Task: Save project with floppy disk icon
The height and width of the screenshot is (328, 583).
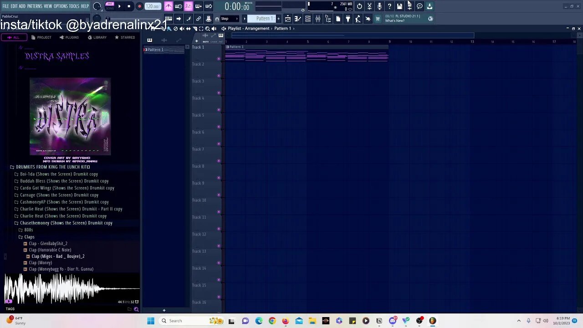Action: (399, 6)
